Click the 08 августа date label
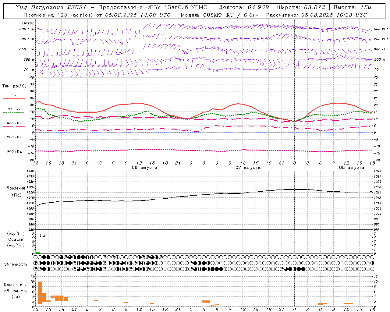Screen dimensions: 390x312 pos(352,168)
